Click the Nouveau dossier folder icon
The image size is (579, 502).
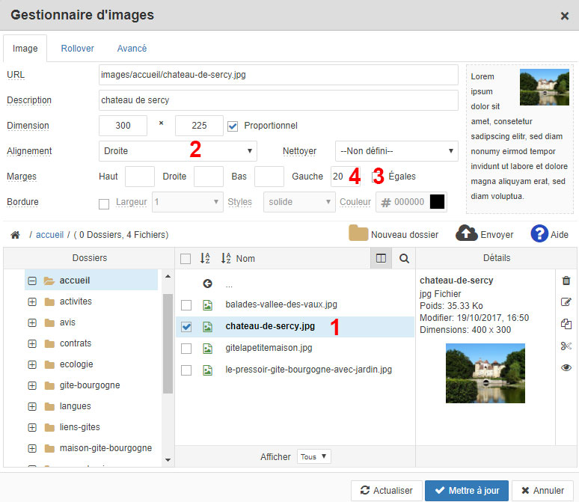pos(358,233)
